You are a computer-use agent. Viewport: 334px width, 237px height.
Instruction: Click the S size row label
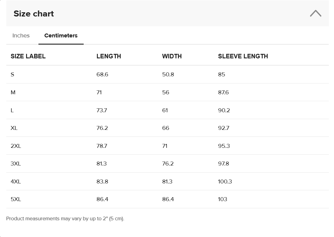(12, 75)
